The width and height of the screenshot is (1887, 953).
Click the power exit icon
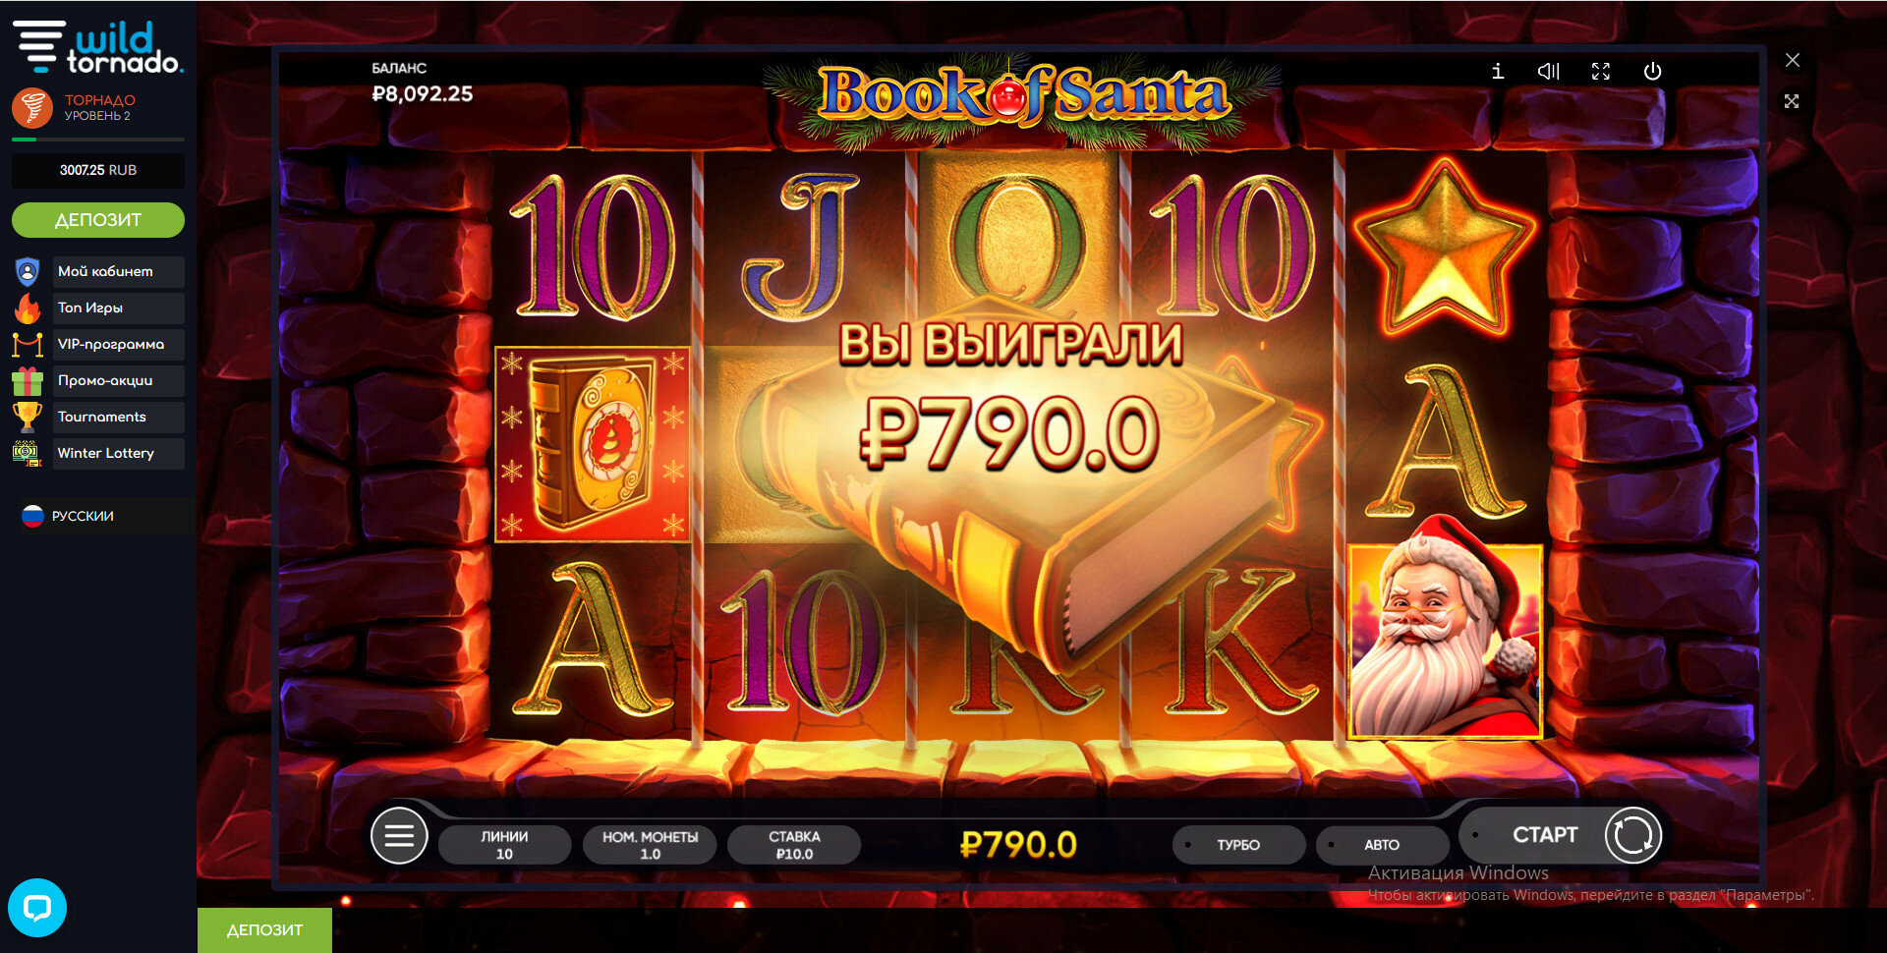coord(1653,71)
